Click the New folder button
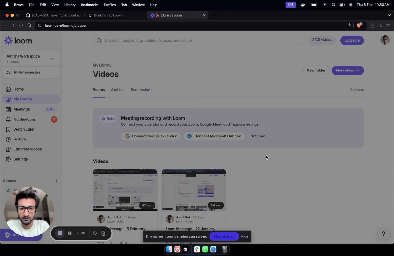This screenshot has width=394, height=256. pyautogui.click(x=316, y=71)
